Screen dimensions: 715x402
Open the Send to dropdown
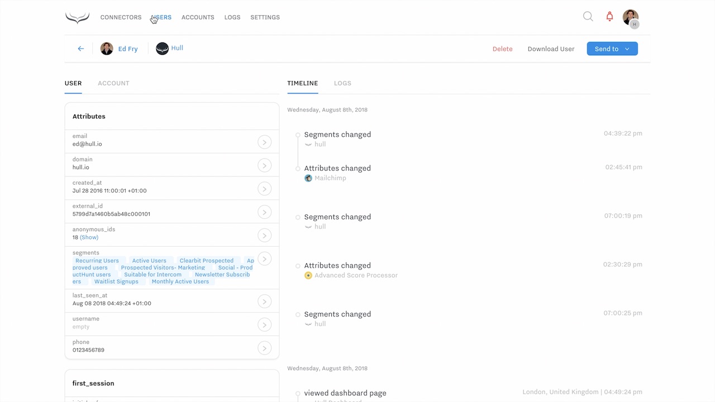612,49
